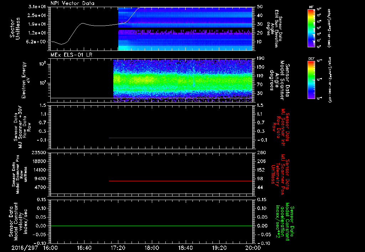This screenshot has height=252, width=365.
Task: Click the '16:00' time axis tick label
Action: tap(51, 248)
